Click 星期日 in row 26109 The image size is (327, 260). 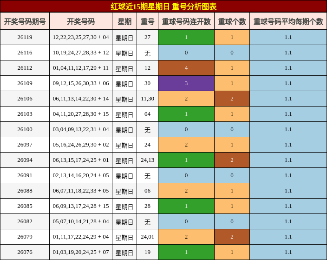click(124, 84)
